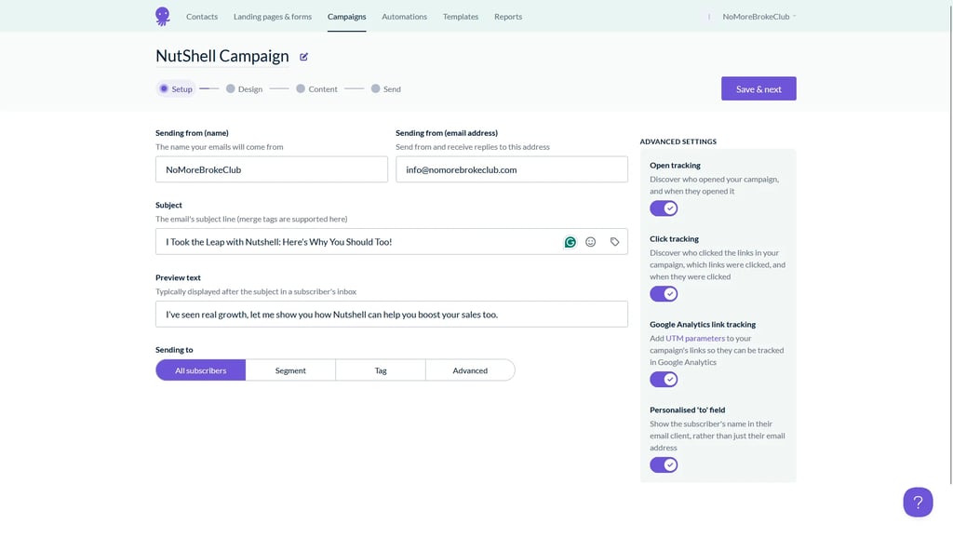The width and height of the screenshot is (953, 537).
Task: Switch off Personalised 'to' field toggle
Action: pos(664,464)
